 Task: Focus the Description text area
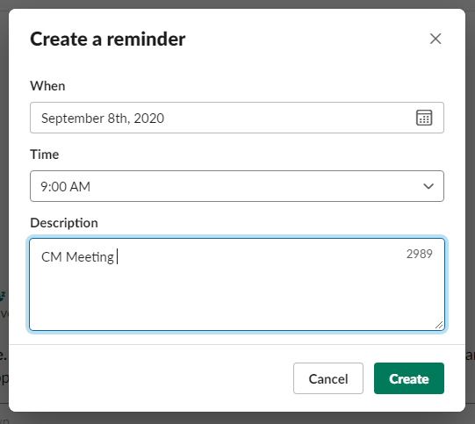[237, 284]
